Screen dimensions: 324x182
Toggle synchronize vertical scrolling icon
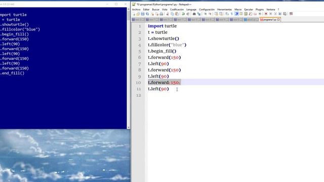point(216,14)
